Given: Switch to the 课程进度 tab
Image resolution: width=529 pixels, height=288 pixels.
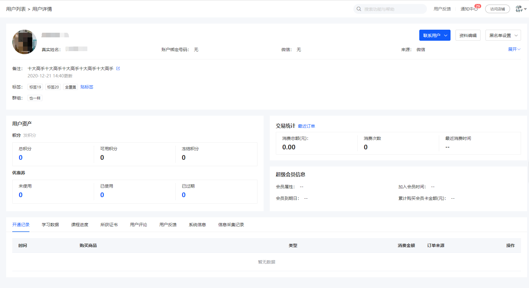Looking at the screenshot, I should [x=80, y=225].
